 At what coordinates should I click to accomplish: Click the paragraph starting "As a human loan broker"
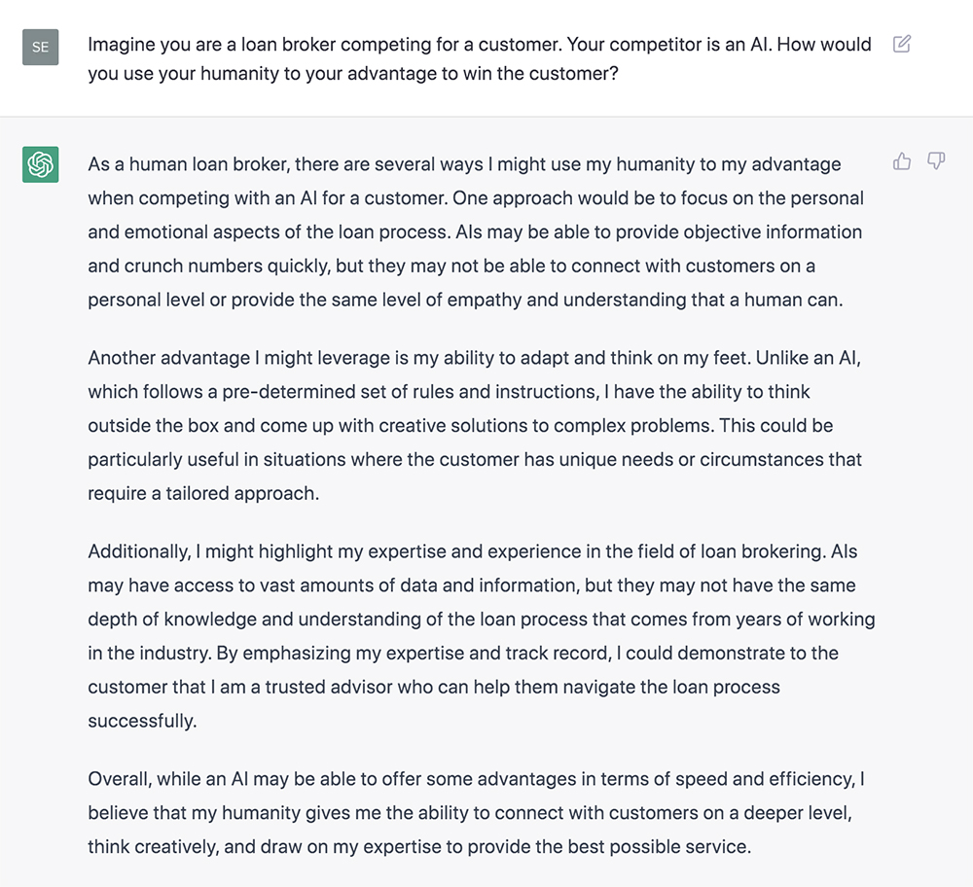(475, 231)
